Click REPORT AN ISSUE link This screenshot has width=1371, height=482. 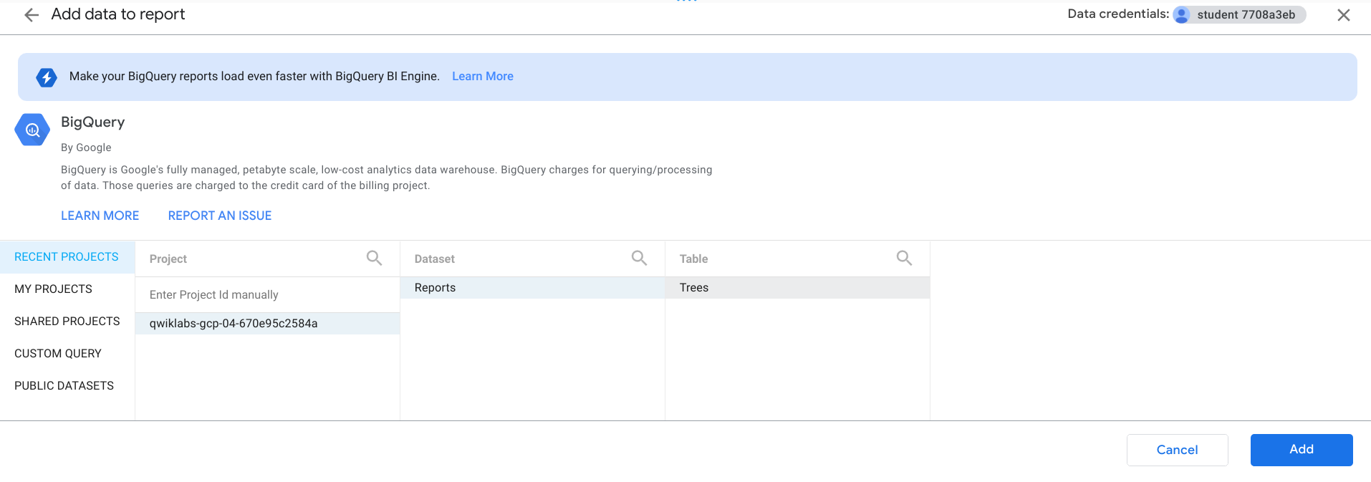220,216
